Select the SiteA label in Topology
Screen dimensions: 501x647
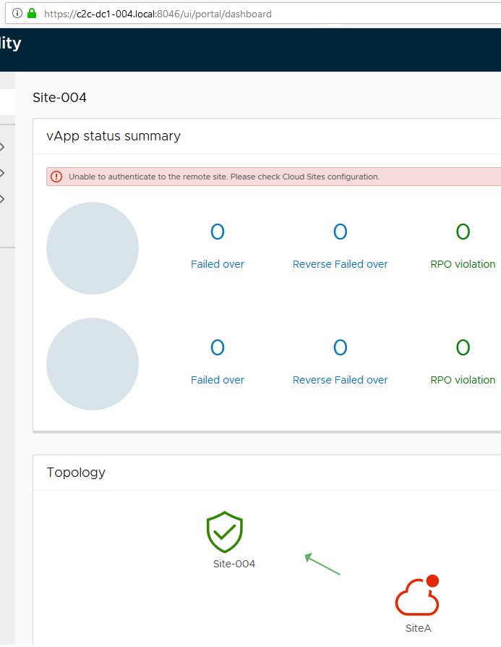[418, 628]
